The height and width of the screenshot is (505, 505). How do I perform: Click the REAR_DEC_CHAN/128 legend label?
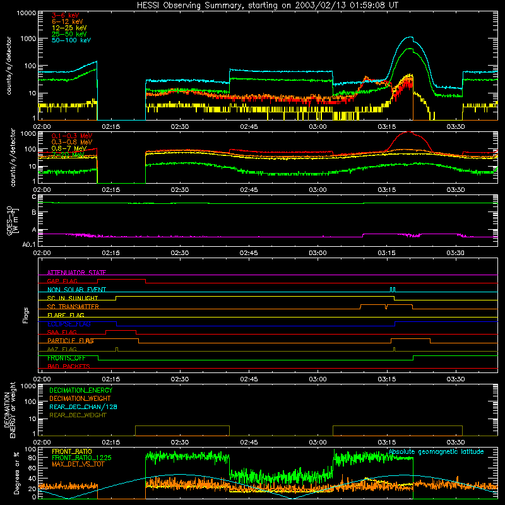coord(83,407)
